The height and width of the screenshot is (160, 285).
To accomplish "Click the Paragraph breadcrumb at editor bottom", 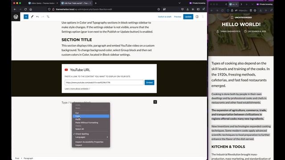I will [x=28, y=158].
